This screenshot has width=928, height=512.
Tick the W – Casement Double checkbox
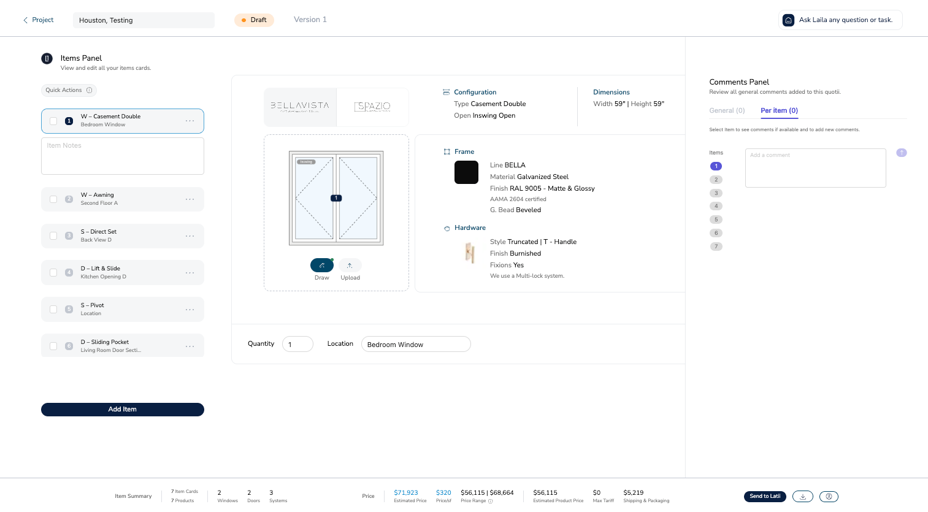tap(53, 121)
